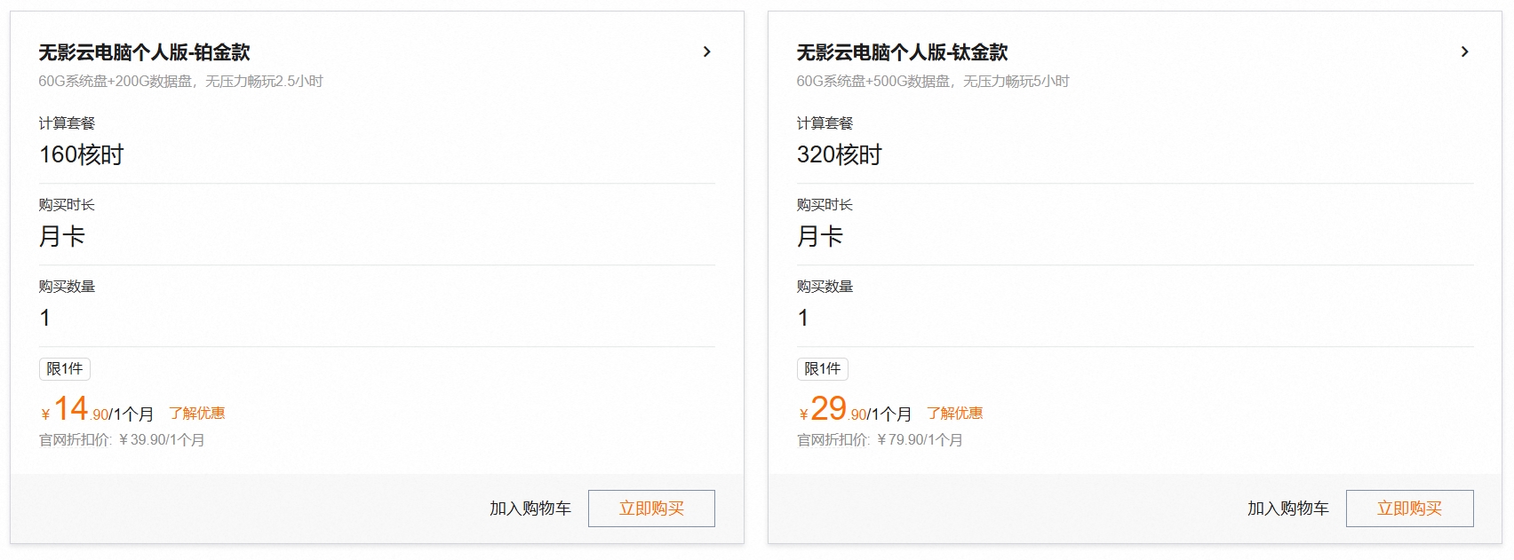This screenshot has width=1514, height=560.
Task: Click the 官网折扣价 ¥39.90/1个月 text
Action: tap(122, 440)
